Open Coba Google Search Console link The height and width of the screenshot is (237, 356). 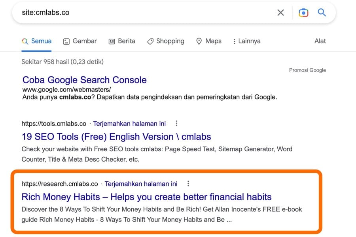(x=84, y=80)
